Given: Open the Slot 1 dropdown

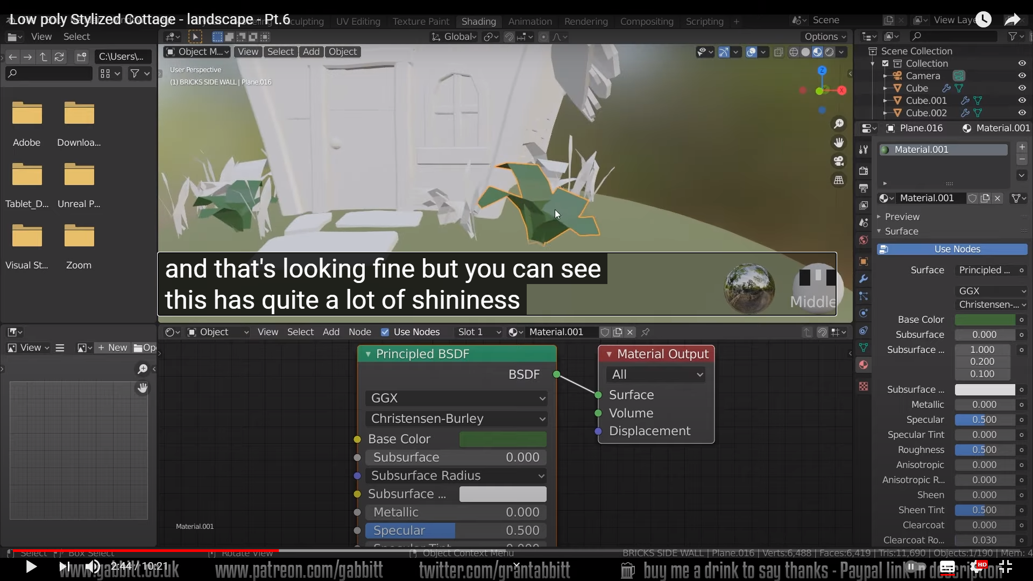Looking at the screenshot, I should pyautogui.click(x=479, y=332).
